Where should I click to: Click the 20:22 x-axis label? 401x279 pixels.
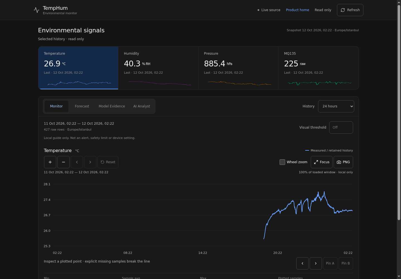click(x=278, y=253)
